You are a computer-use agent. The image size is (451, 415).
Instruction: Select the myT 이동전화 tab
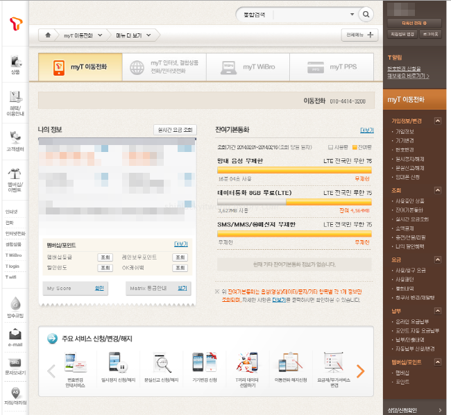click(80, 67)
